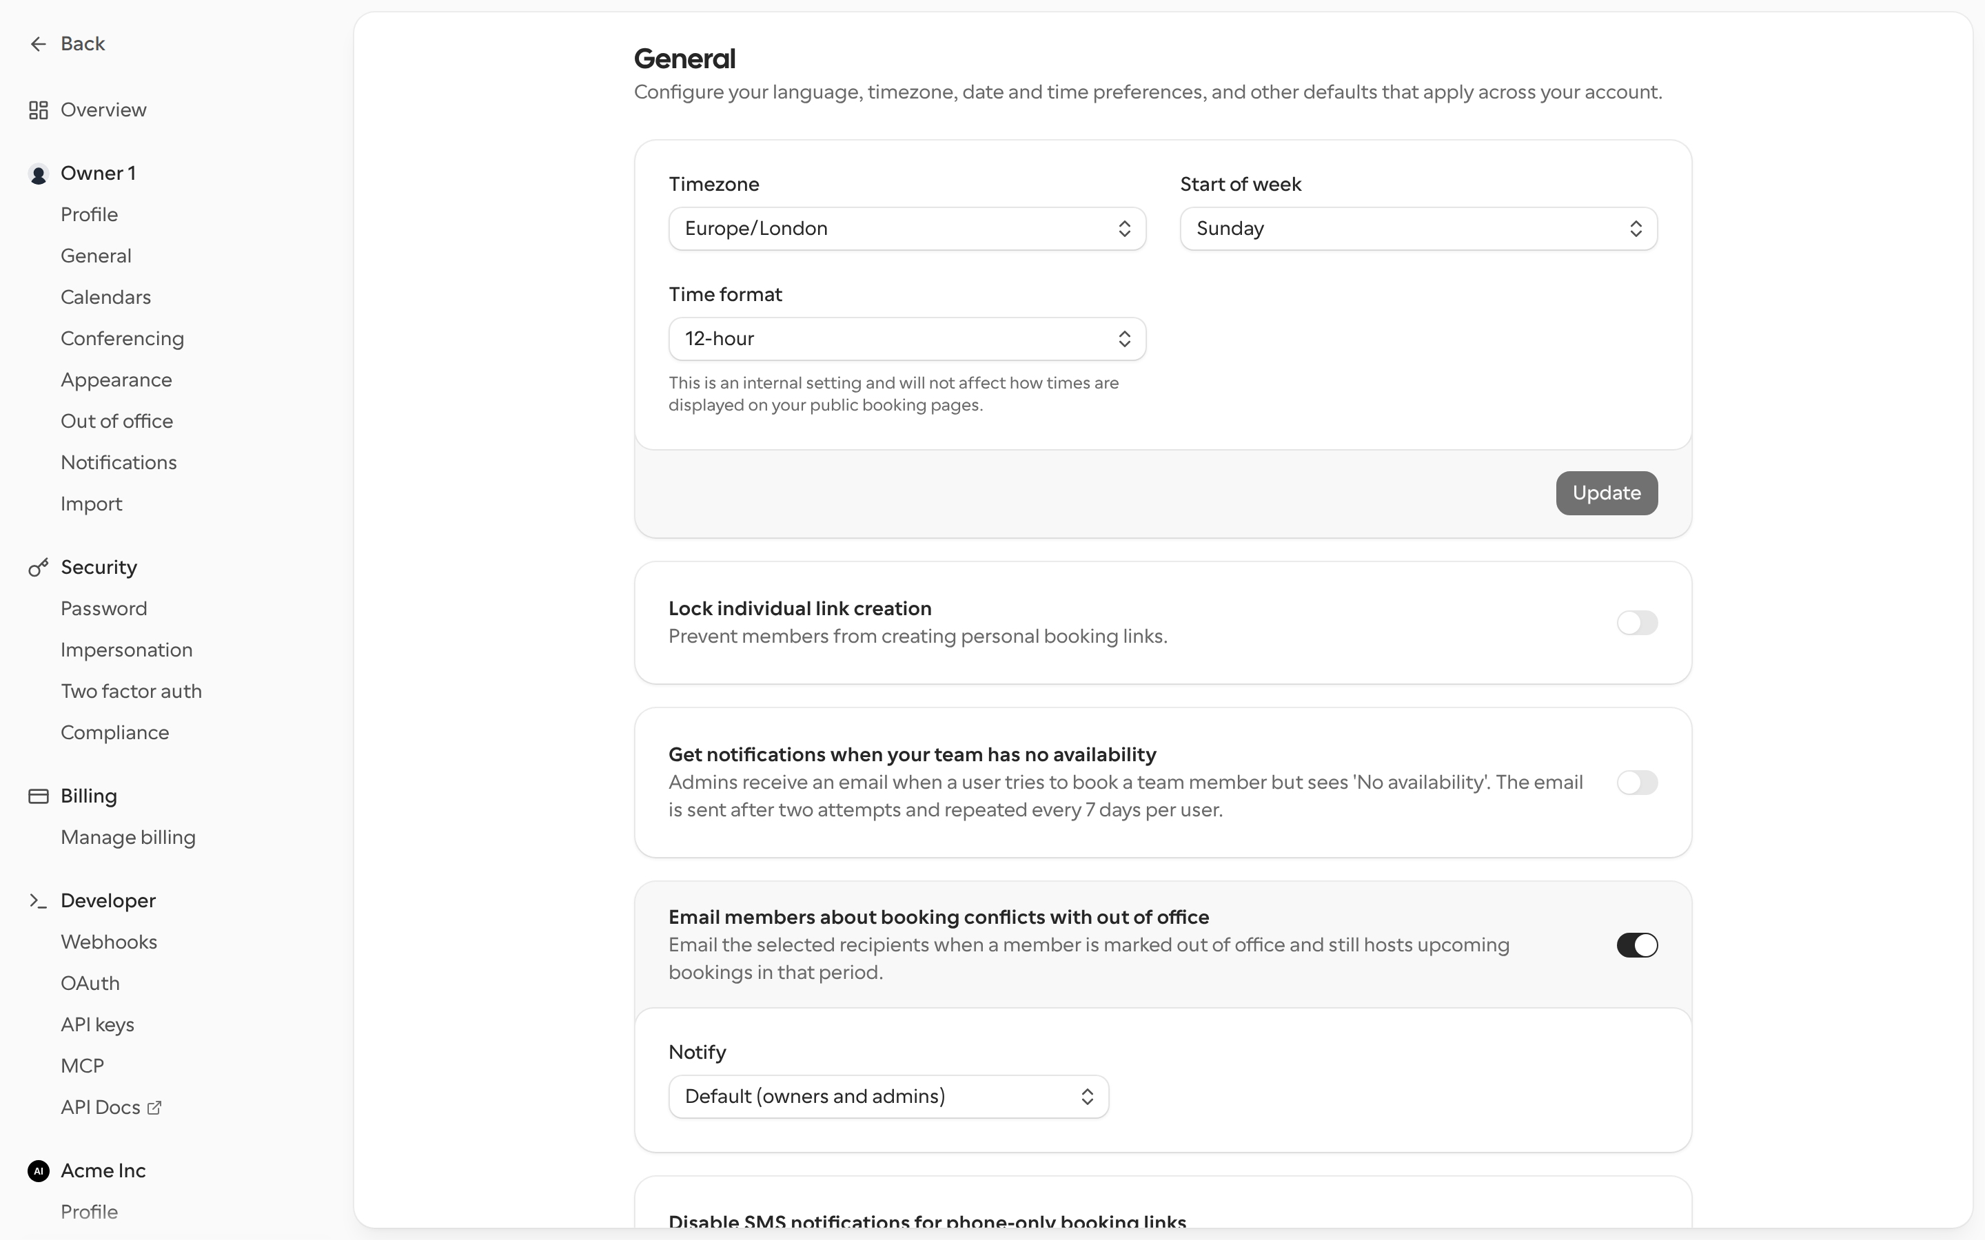
Task: Open the Timezone Europe/London dropdown
Action: 907,229
